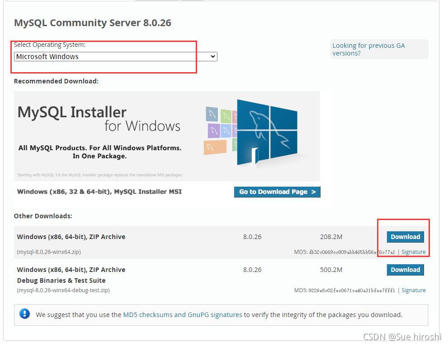Download the 208.2M ZIP Archive

point(405,237)
